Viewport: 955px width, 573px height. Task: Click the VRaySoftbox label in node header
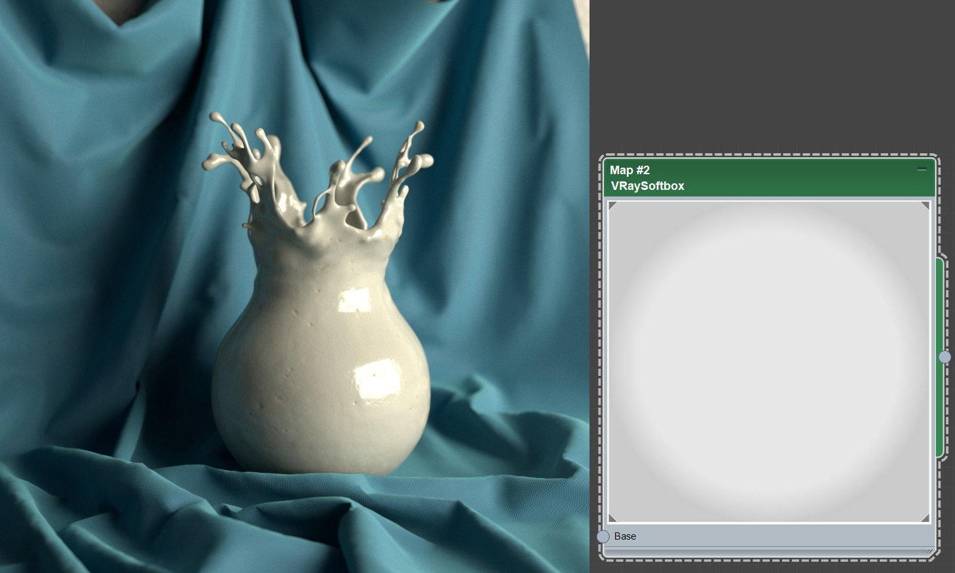[647, 185]
